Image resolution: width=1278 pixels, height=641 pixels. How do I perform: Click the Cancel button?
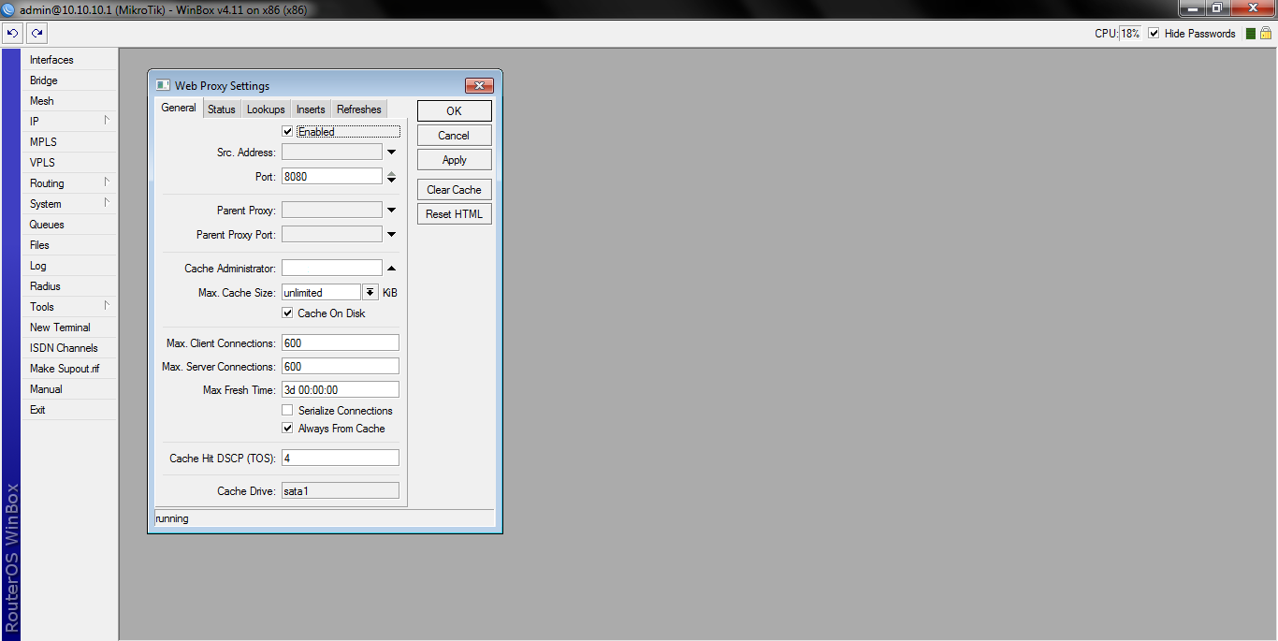(x=454, y=136)
